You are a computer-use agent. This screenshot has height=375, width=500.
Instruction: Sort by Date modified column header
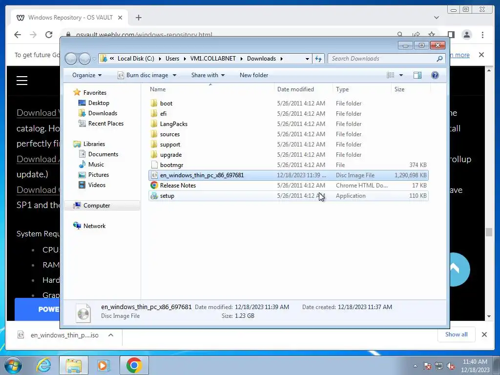pos(304,89)
